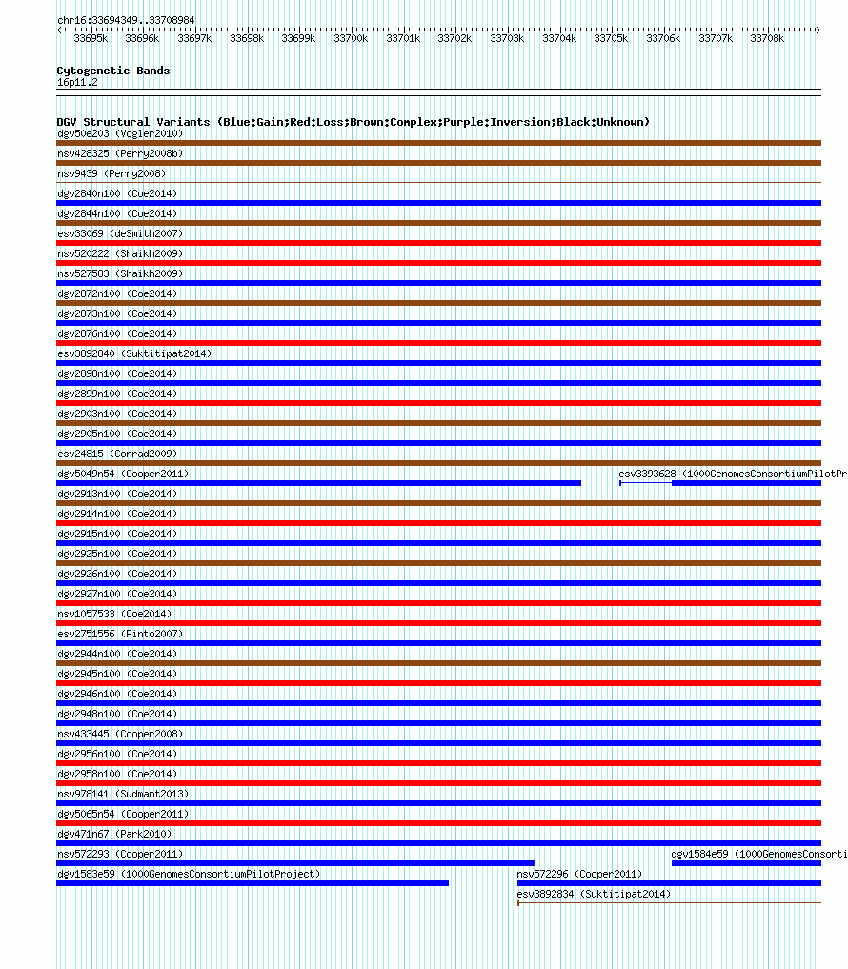Open the nsv9439 (Perry2008) variant label
This screenshot has height=969, width=848.
tap(111, 173)
